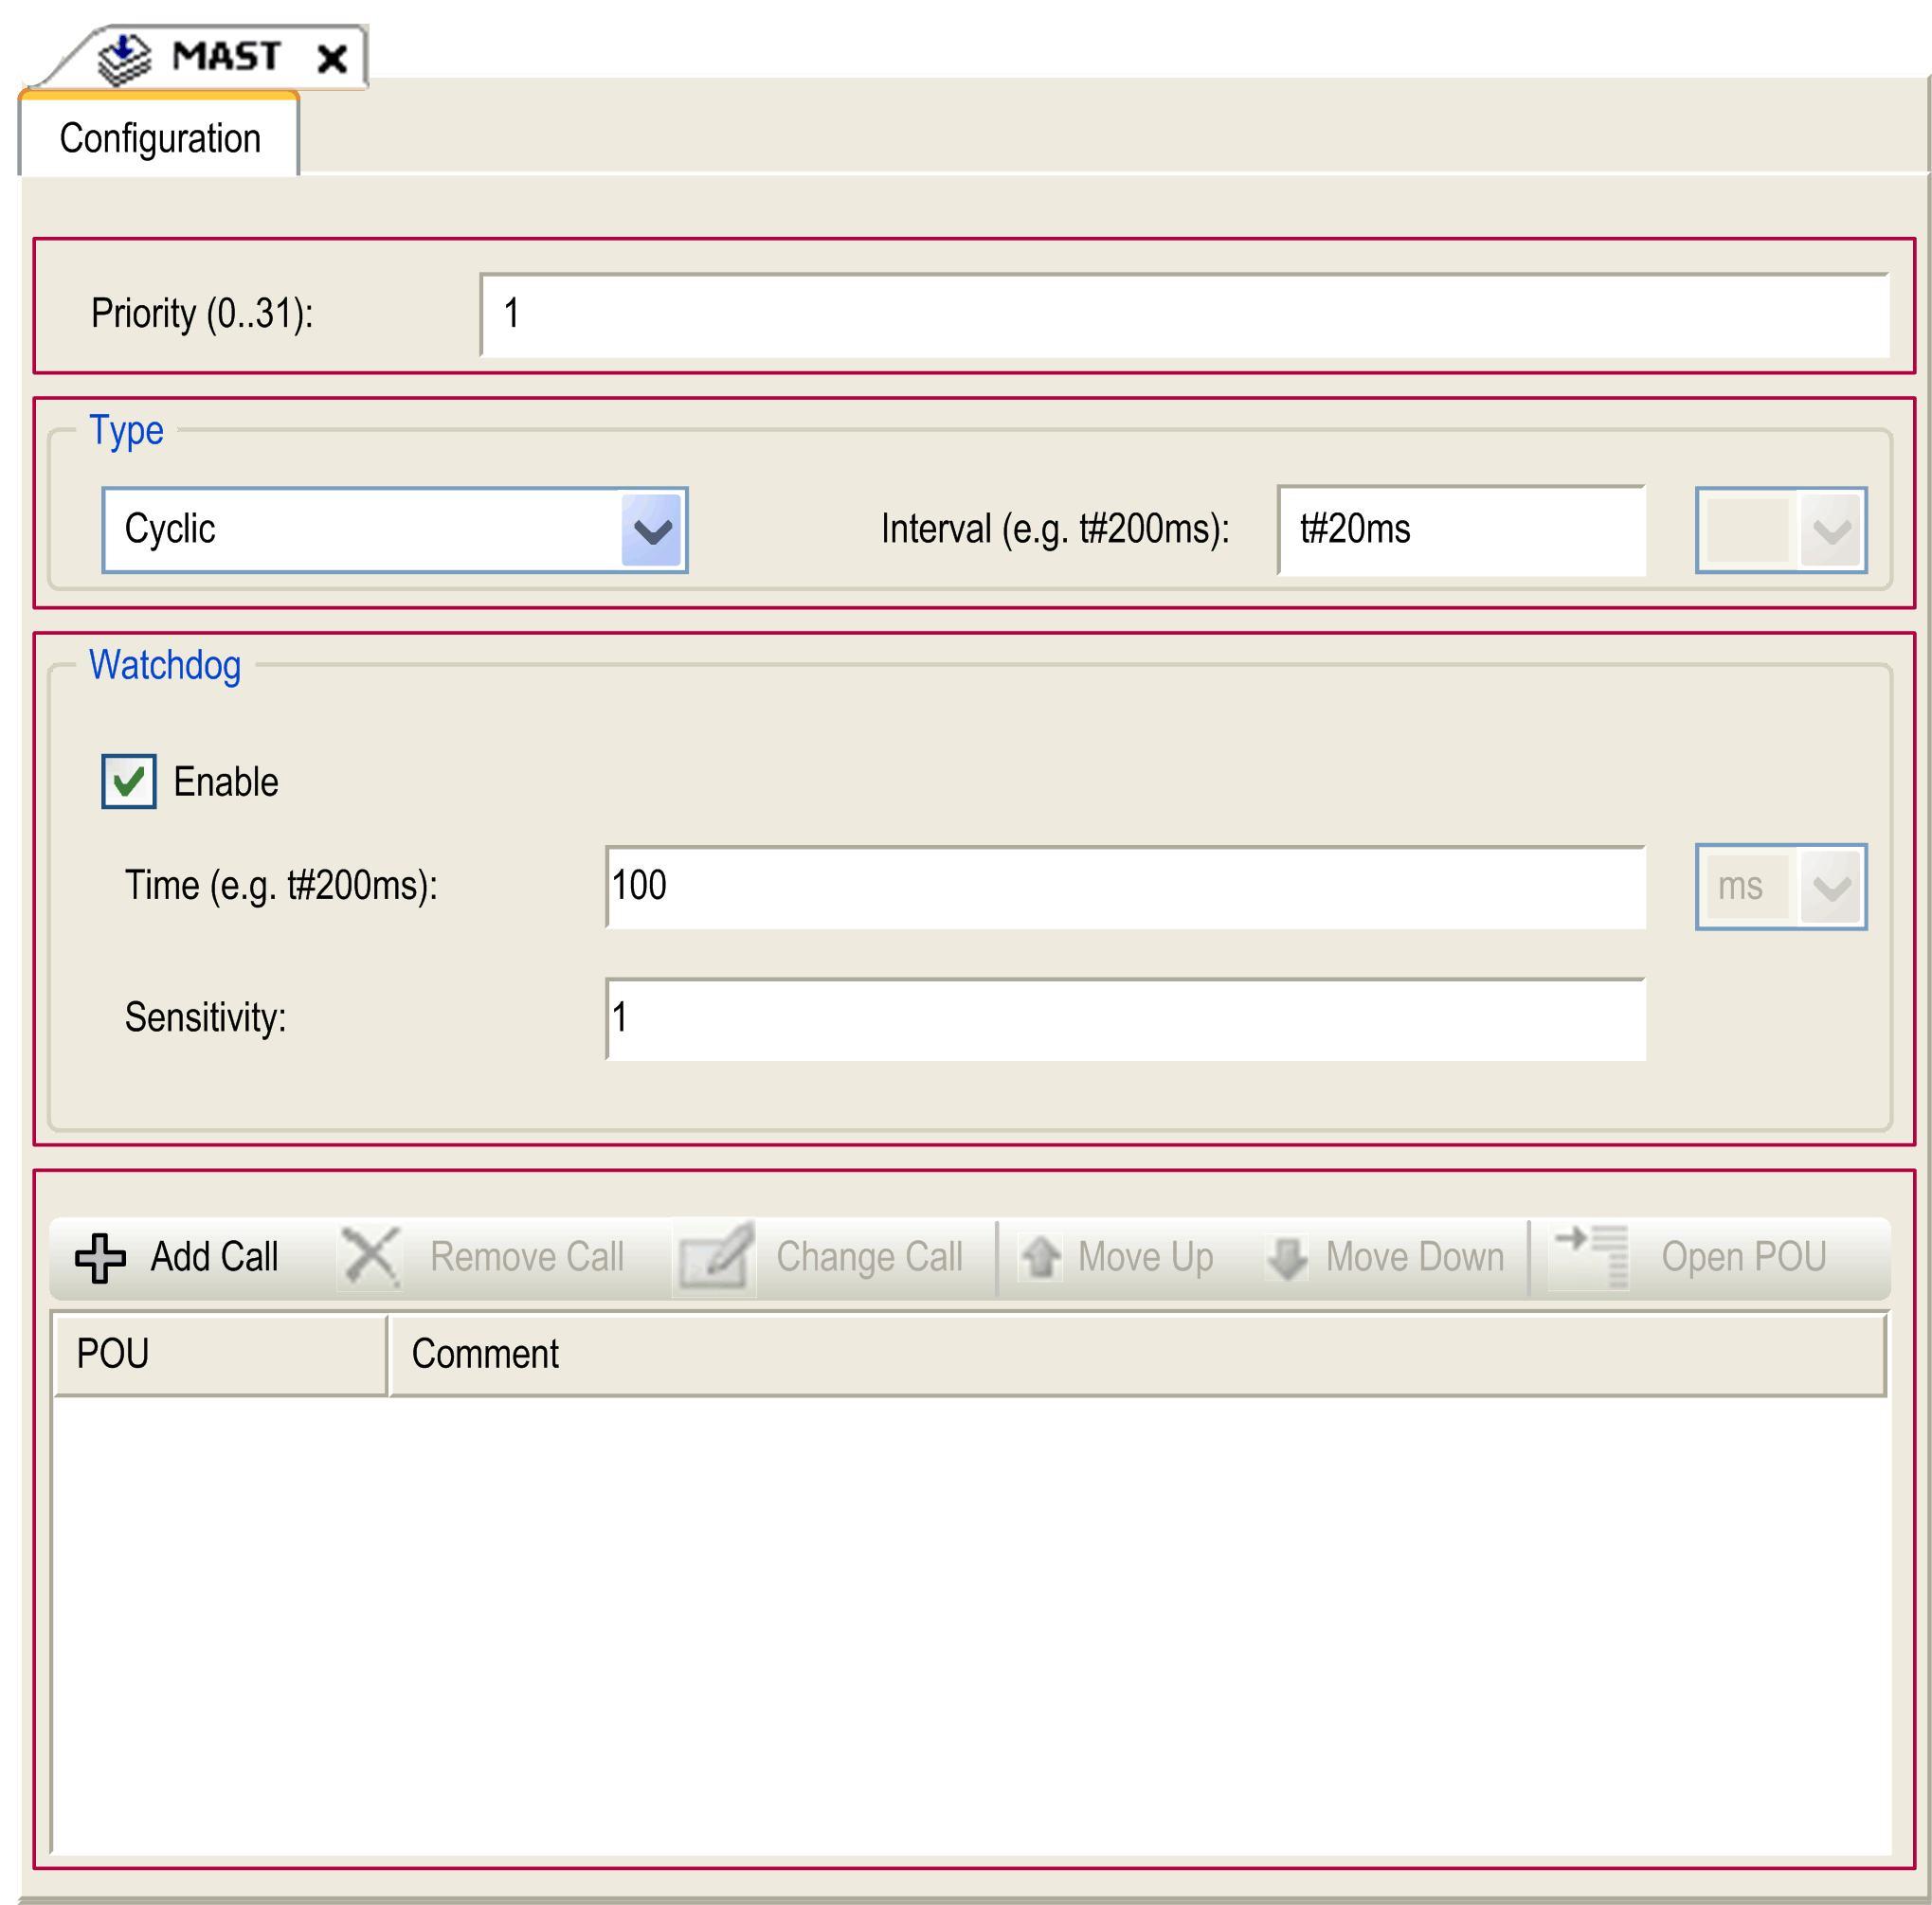Click the Add Call plus icon
Viewport: 1932px width, 1905px height.
[x=100, y=1257]
